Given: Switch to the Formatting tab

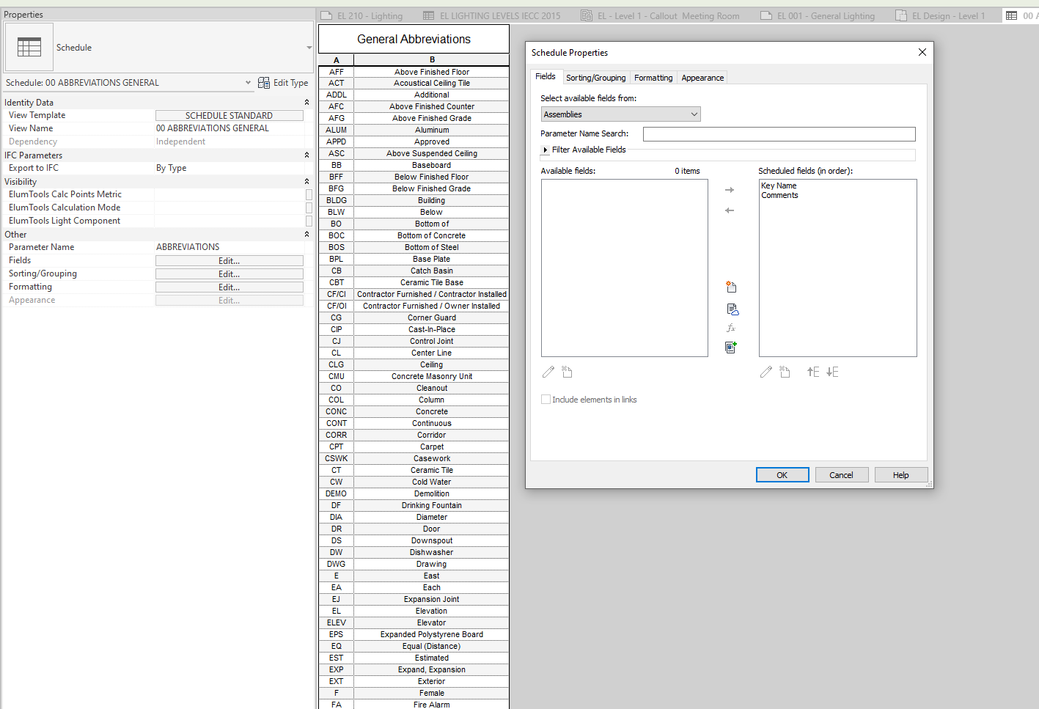Looking at the screenshot, I should [x=653, y=78].
